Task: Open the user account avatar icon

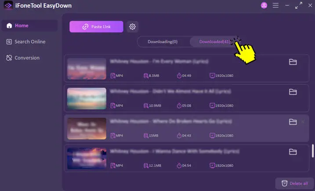Action: point(264,5)
